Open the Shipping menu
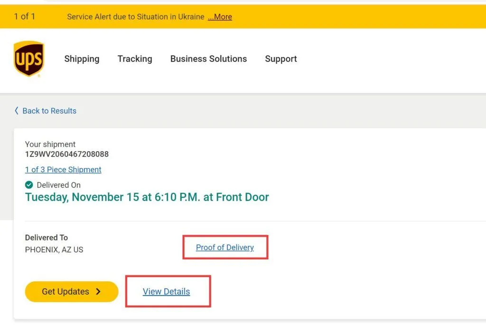486x326 pixels. tap(81, 59)
